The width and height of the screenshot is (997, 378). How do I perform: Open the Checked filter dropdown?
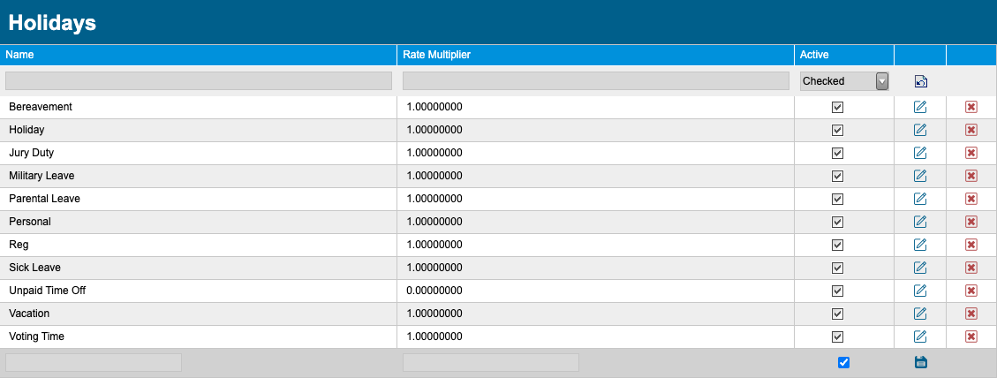(x=843, y=81)
